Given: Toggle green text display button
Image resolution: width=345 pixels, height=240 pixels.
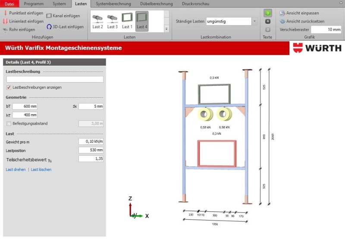Looking at the screenshot, I should tap(268, 13).
